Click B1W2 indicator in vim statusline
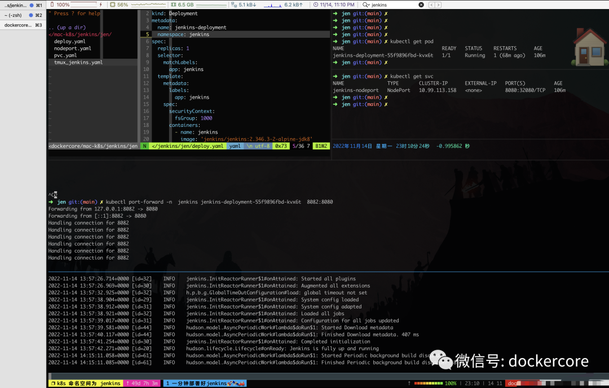This screenshot has height=388, width=609. [321, 146]
